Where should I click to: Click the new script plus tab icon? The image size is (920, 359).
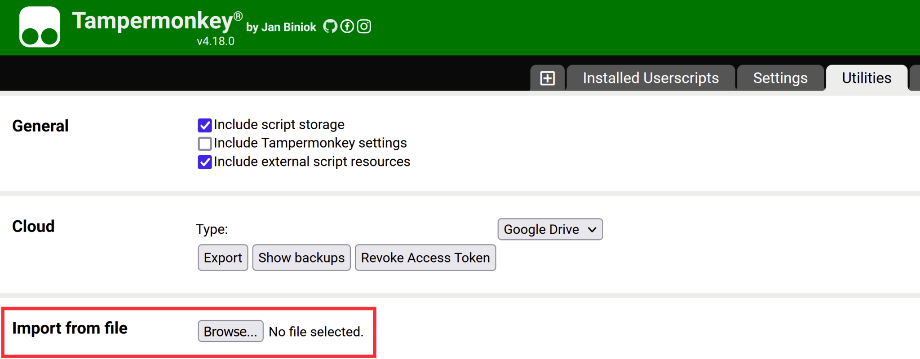[x=547, y=78]
